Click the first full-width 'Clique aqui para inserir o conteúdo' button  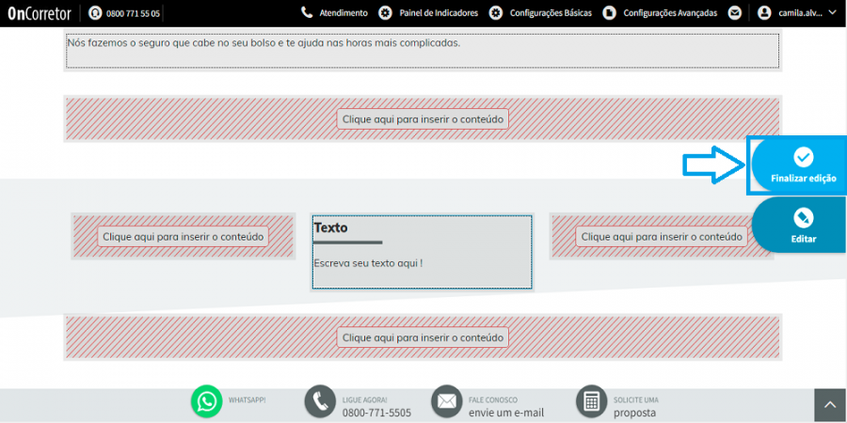click(423, 118)
